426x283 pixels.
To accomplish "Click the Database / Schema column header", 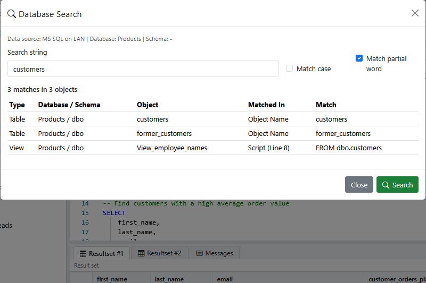I will [69, 105].
